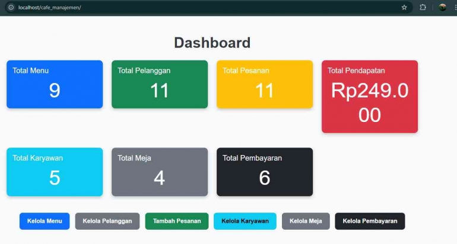
Task: Click the gray Total Meja card
Action: tap(160, 172)
